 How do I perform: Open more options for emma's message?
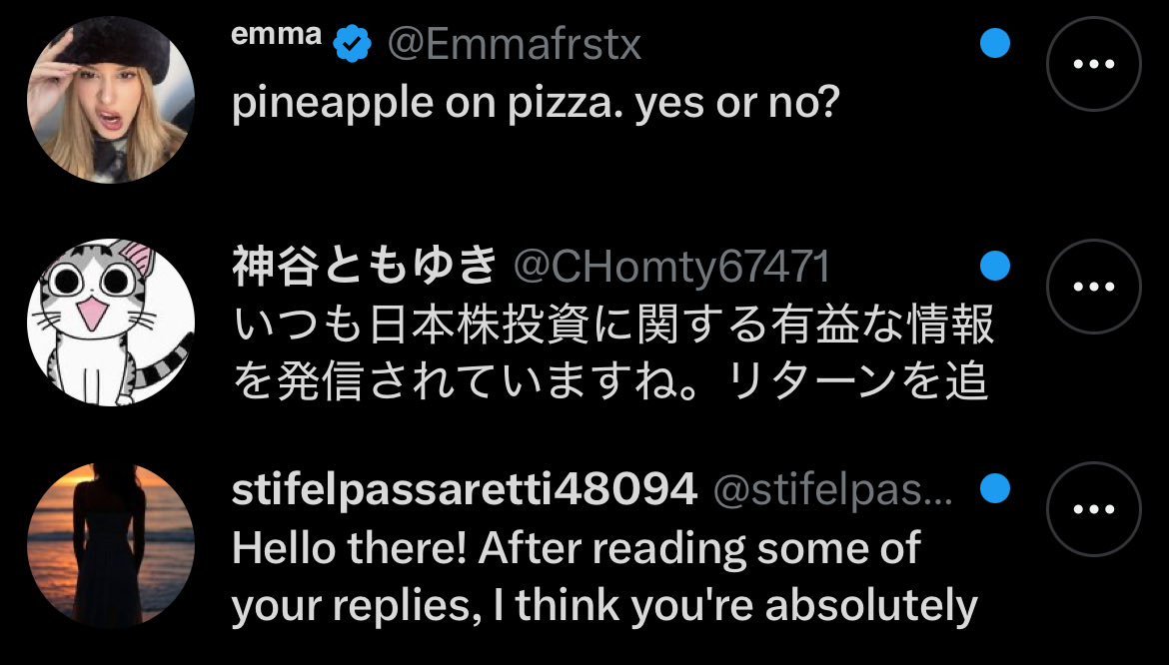click(x=1092, y=63)
